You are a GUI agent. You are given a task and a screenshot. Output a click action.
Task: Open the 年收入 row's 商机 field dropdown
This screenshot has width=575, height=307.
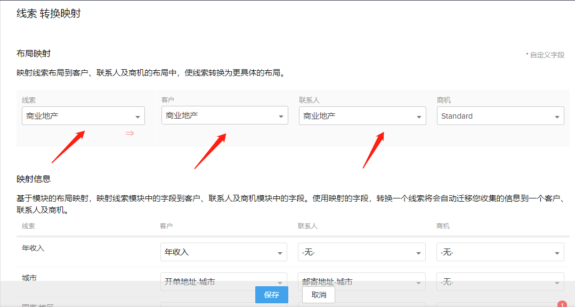tap(500, 252)
